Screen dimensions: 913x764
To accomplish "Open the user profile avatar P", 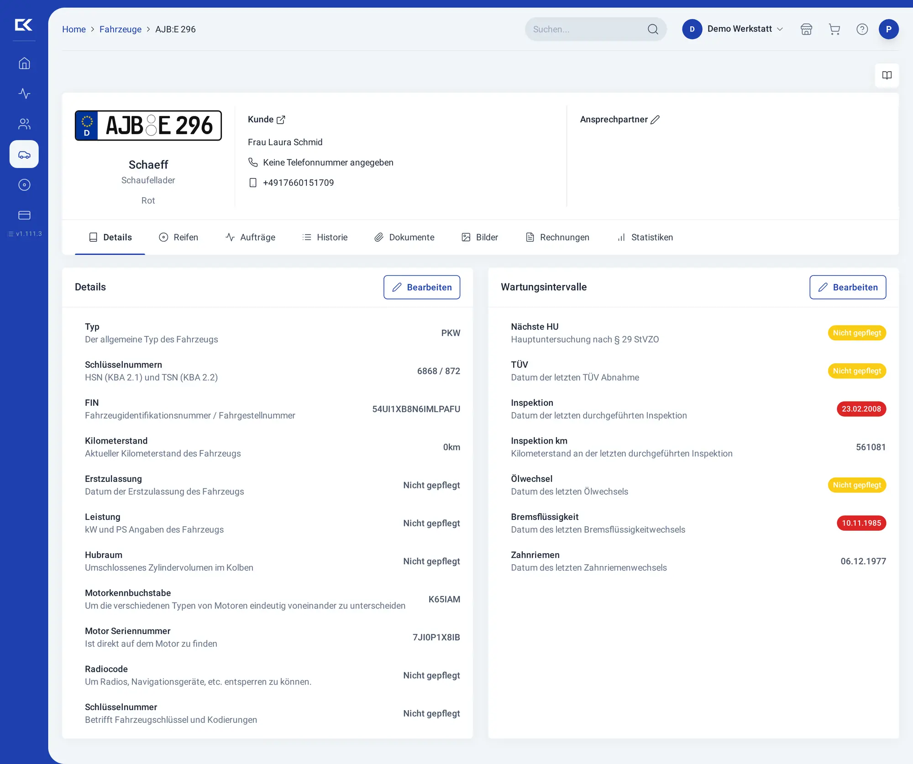I will click(x=888, y=29).
